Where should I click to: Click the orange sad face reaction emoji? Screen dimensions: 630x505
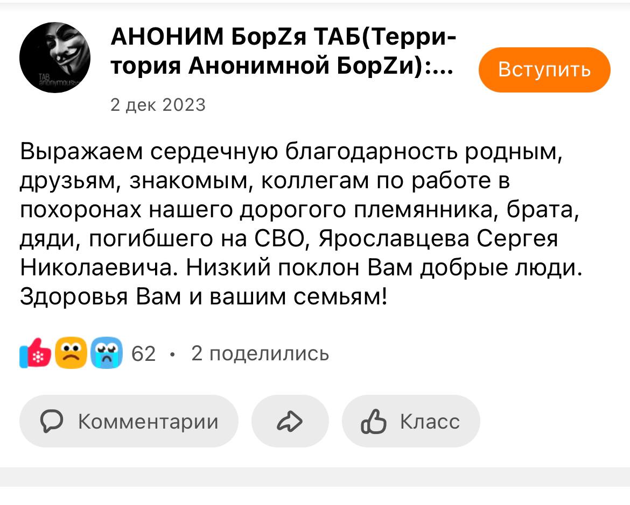point(71,353)
